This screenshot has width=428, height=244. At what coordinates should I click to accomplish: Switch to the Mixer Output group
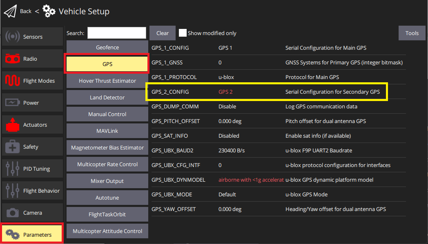tap(107, 181)
